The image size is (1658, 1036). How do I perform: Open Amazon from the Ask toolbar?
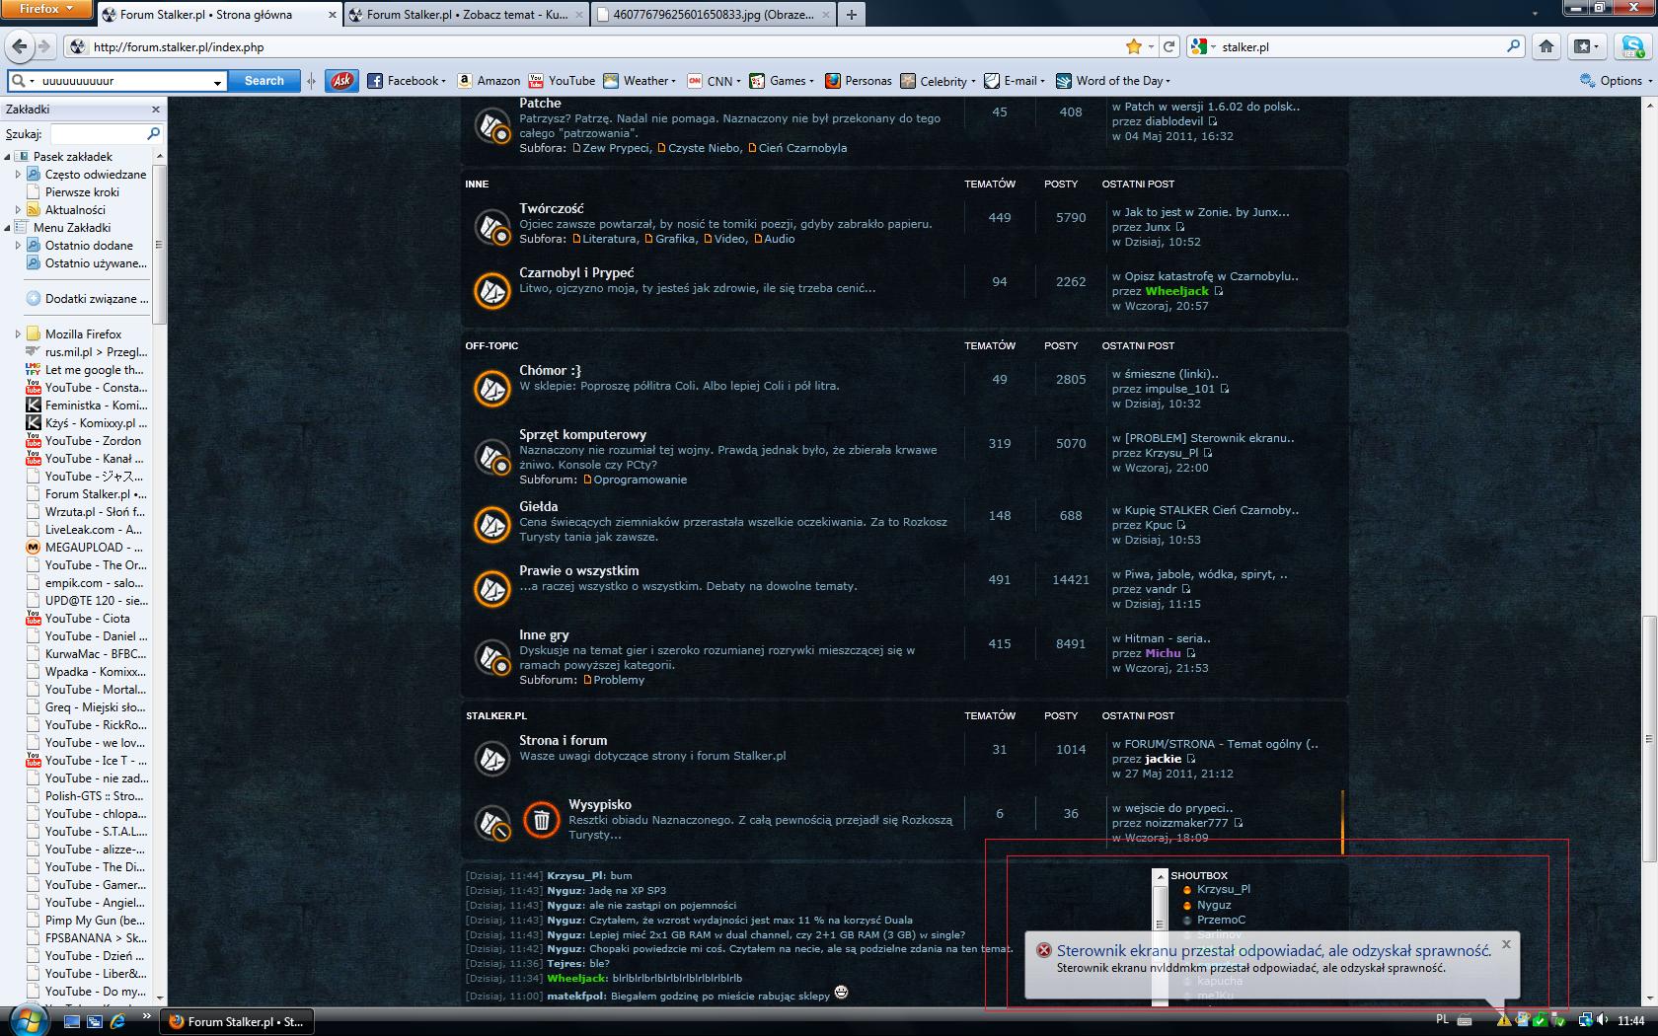point(489,81)
